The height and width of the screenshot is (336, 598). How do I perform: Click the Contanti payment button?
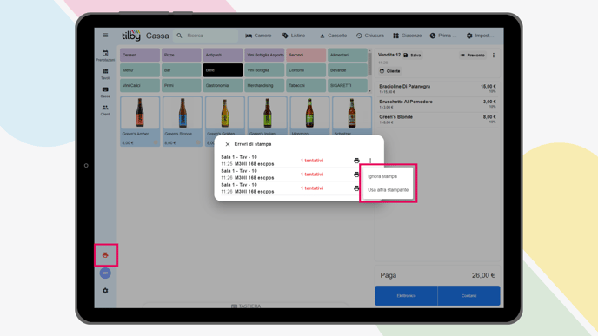(x=468, y=295)
